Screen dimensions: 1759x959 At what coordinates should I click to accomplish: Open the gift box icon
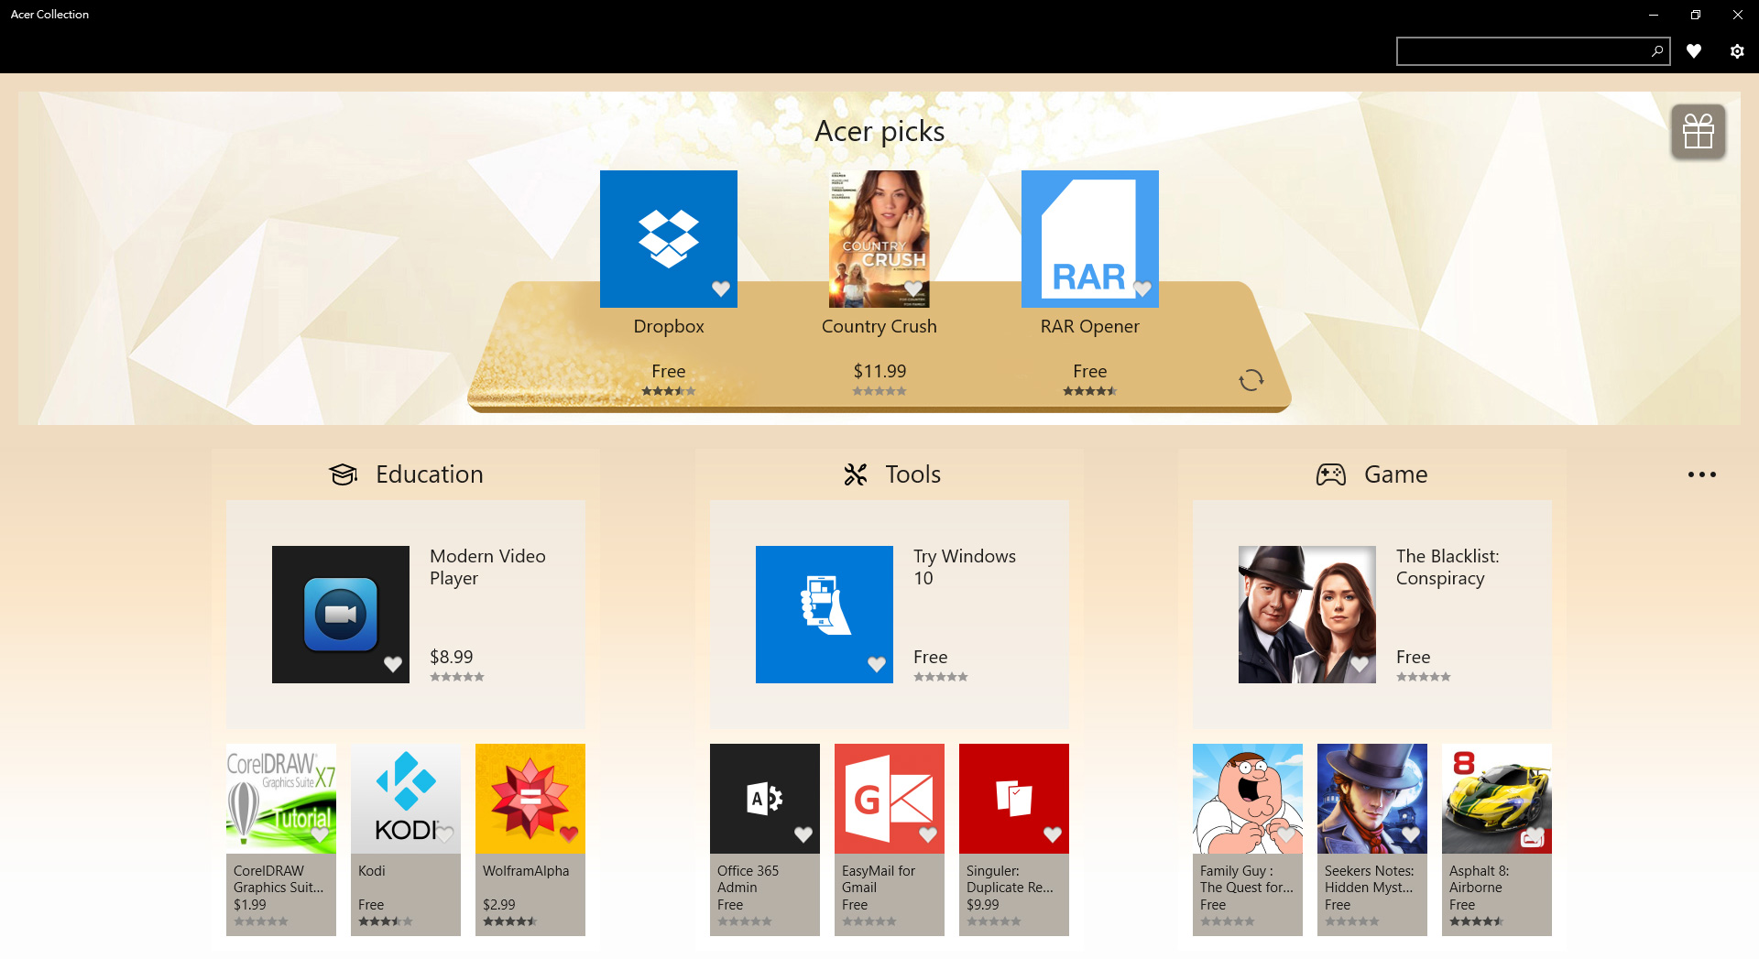click(1699, 132)
